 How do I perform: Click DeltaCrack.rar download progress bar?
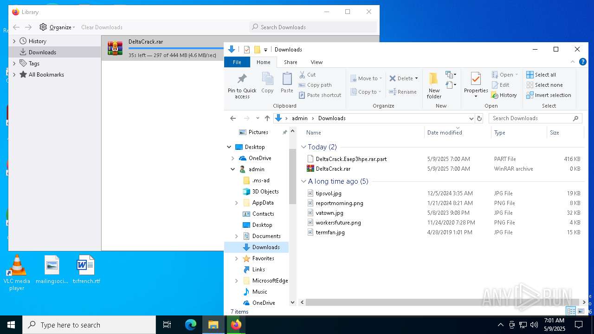tap(176, 48)
